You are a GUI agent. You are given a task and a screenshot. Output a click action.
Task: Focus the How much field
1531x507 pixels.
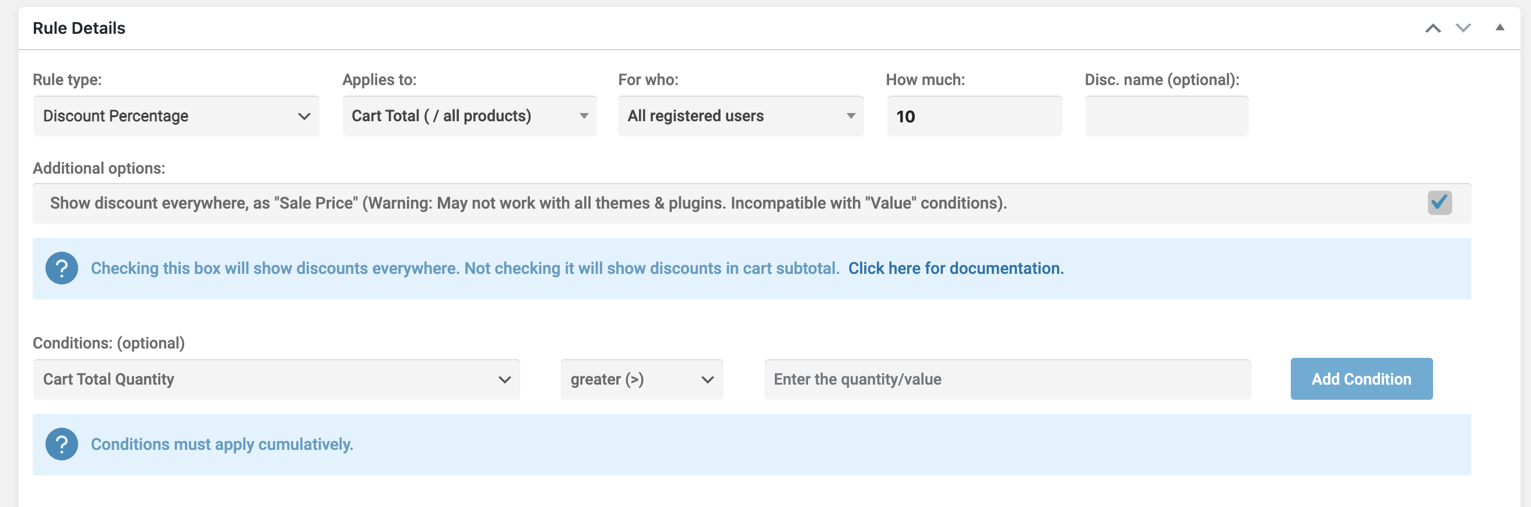(x=974, y=116)
